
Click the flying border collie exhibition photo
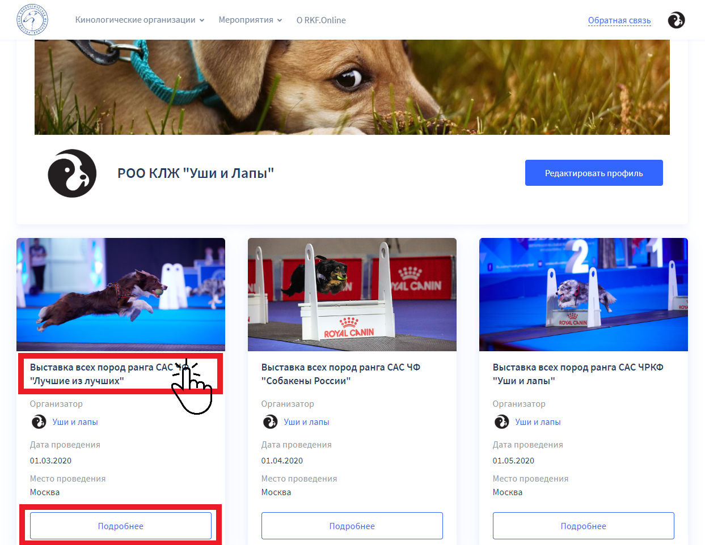click(121, 294)
